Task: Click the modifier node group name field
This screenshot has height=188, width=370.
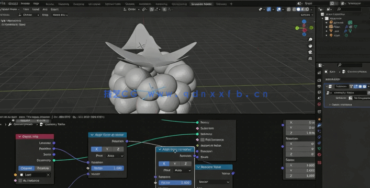Action: (x=349, y=93)
